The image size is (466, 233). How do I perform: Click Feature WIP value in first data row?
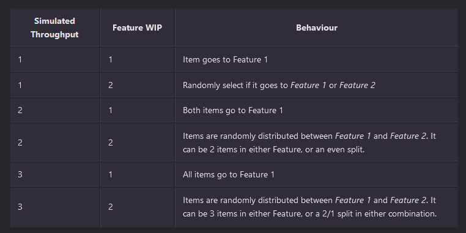(x=111, y=60)
